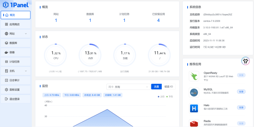Viewport: 254px width, 127px height.
Task: Click the 1Panel logo
Action: coord(16,5)
